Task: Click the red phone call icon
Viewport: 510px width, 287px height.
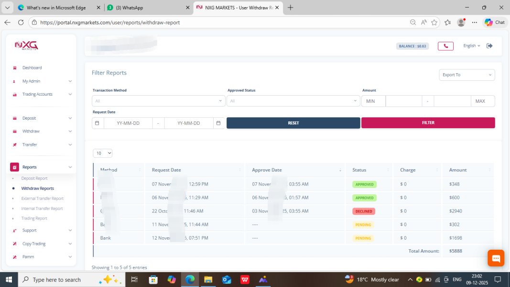Action: [x=445, y=46]
